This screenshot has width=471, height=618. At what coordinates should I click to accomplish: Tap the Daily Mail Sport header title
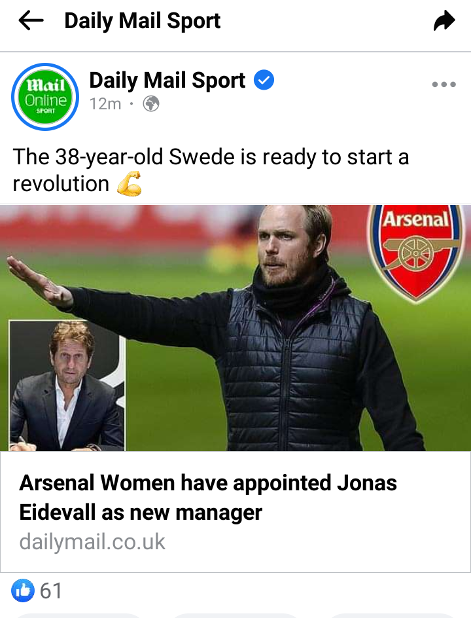coord(142,21)
